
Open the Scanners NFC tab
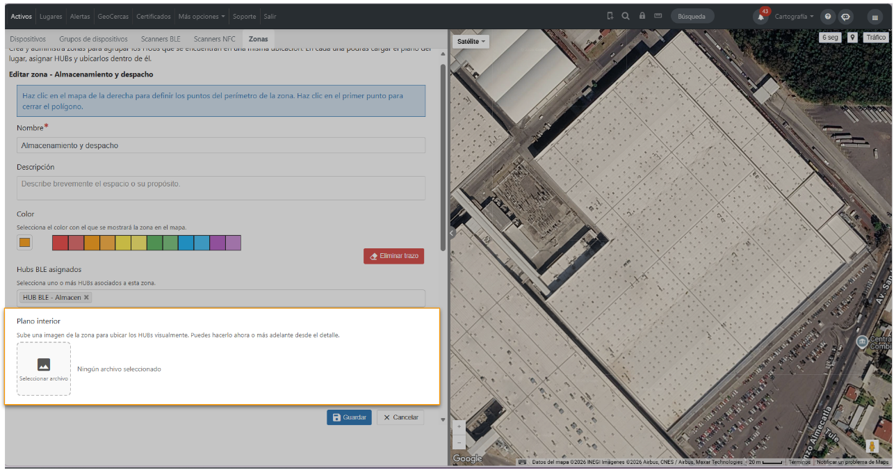[x=215, y=40]
